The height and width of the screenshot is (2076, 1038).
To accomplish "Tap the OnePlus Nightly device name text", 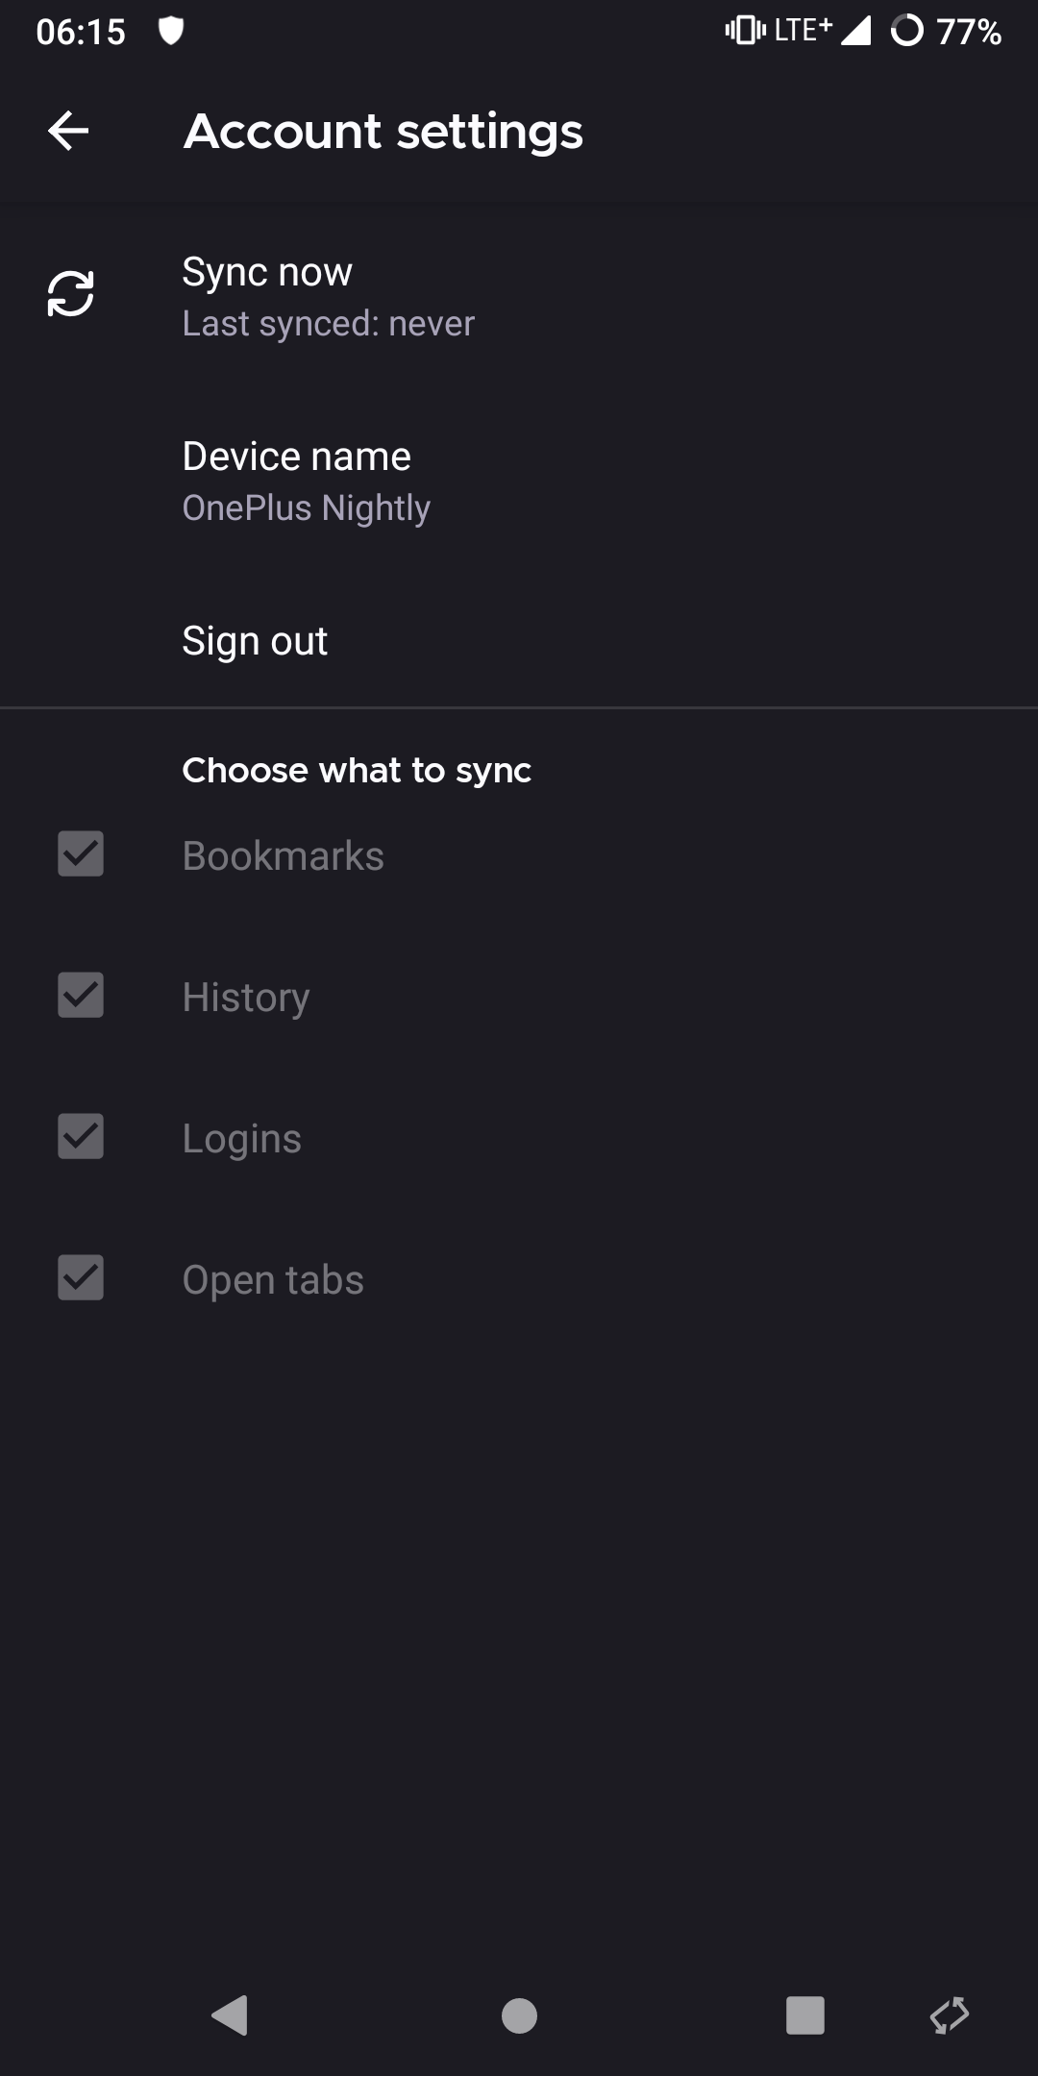I will pos(307,507).
